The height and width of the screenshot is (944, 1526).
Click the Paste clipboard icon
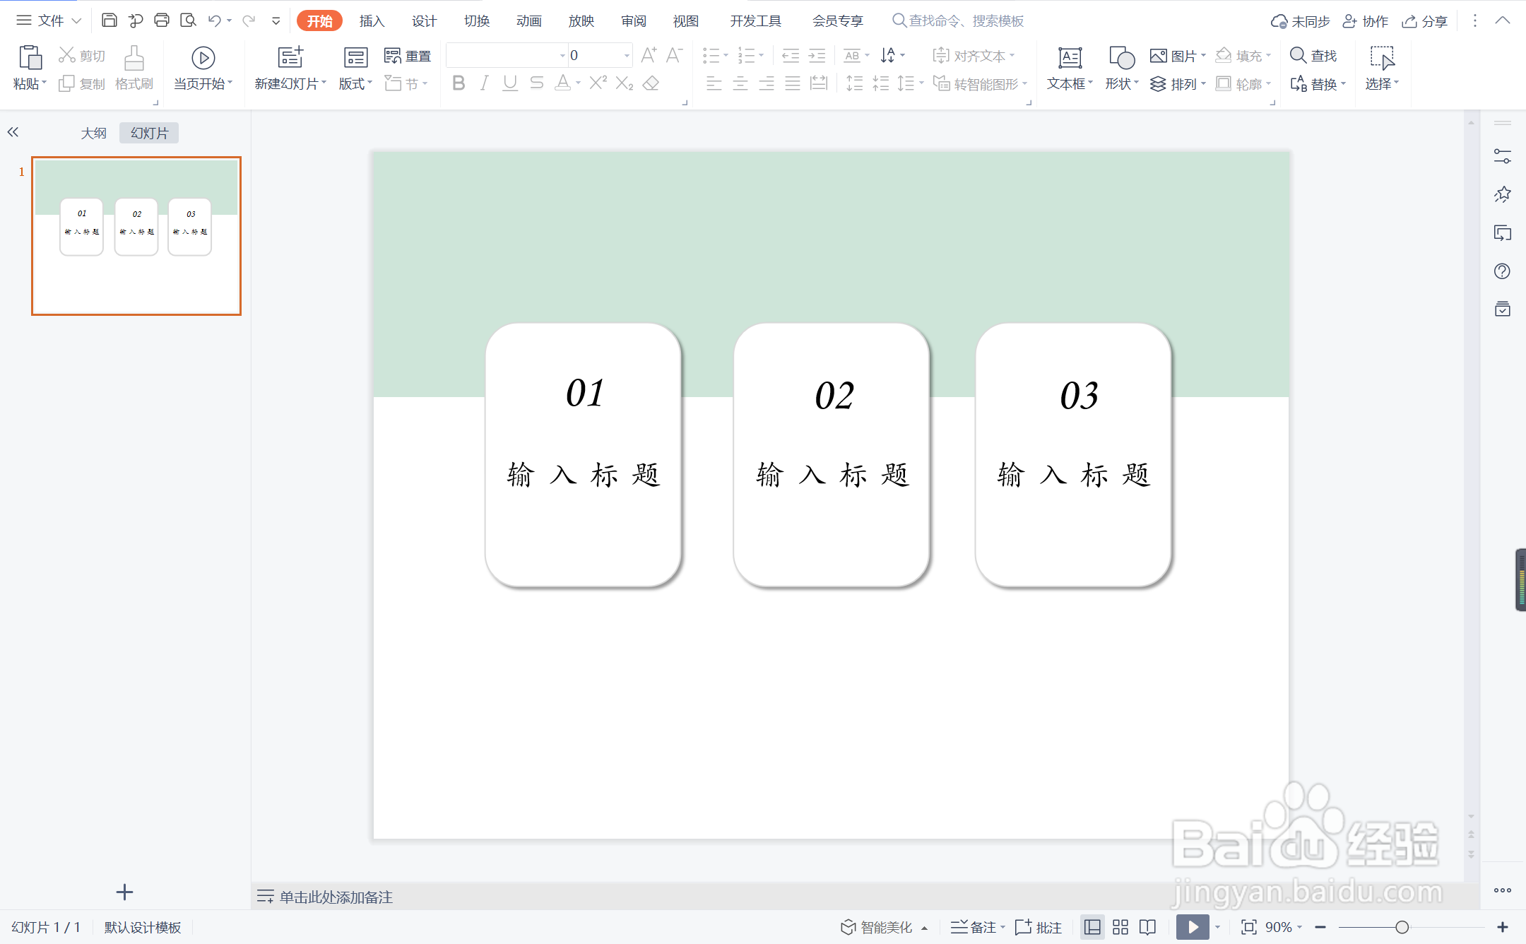coord(30,57)
